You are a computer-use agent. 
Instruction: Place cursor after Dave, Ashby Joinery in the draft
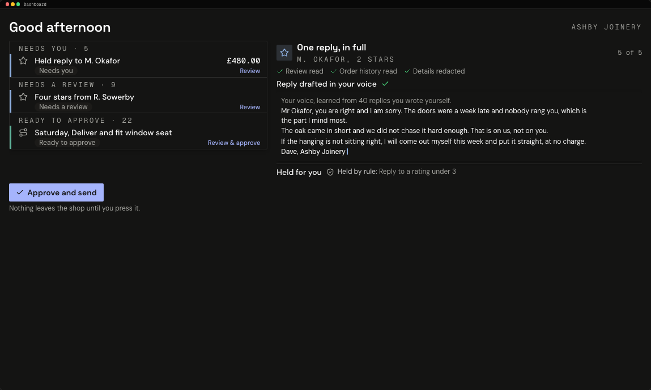tap(346, 152)
